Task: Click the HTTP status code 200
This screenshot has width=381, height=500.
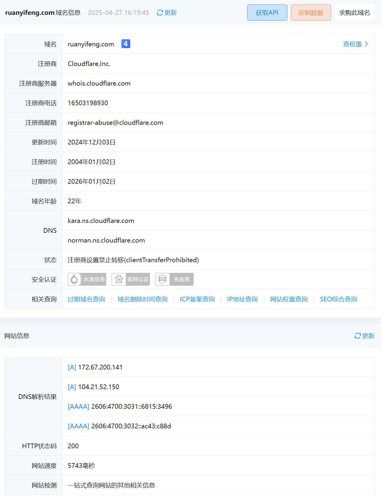Action: tap(73, 446)
